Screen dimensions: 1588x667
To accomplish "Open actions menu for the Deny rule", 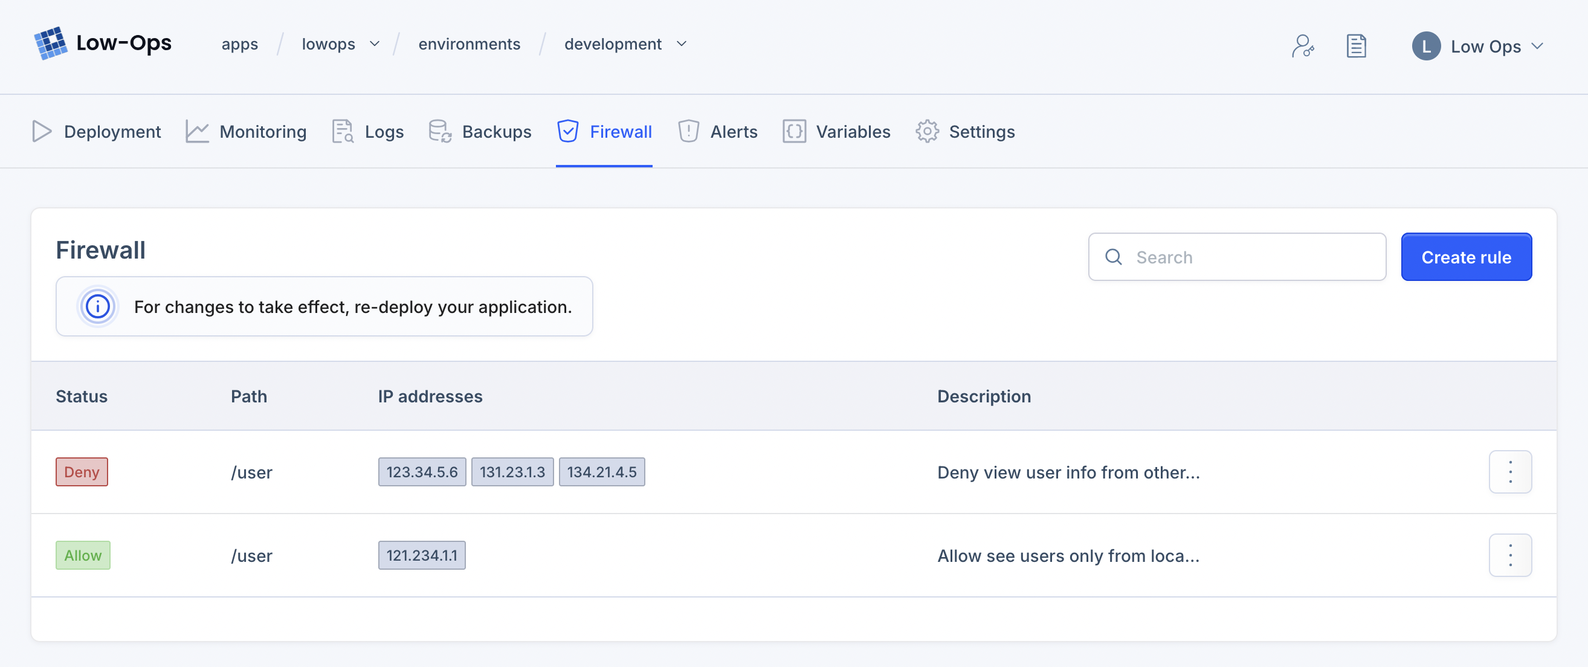I will [1509, 472].
